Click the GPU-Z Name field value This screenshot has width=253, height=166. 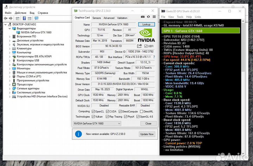pos(113,24)
